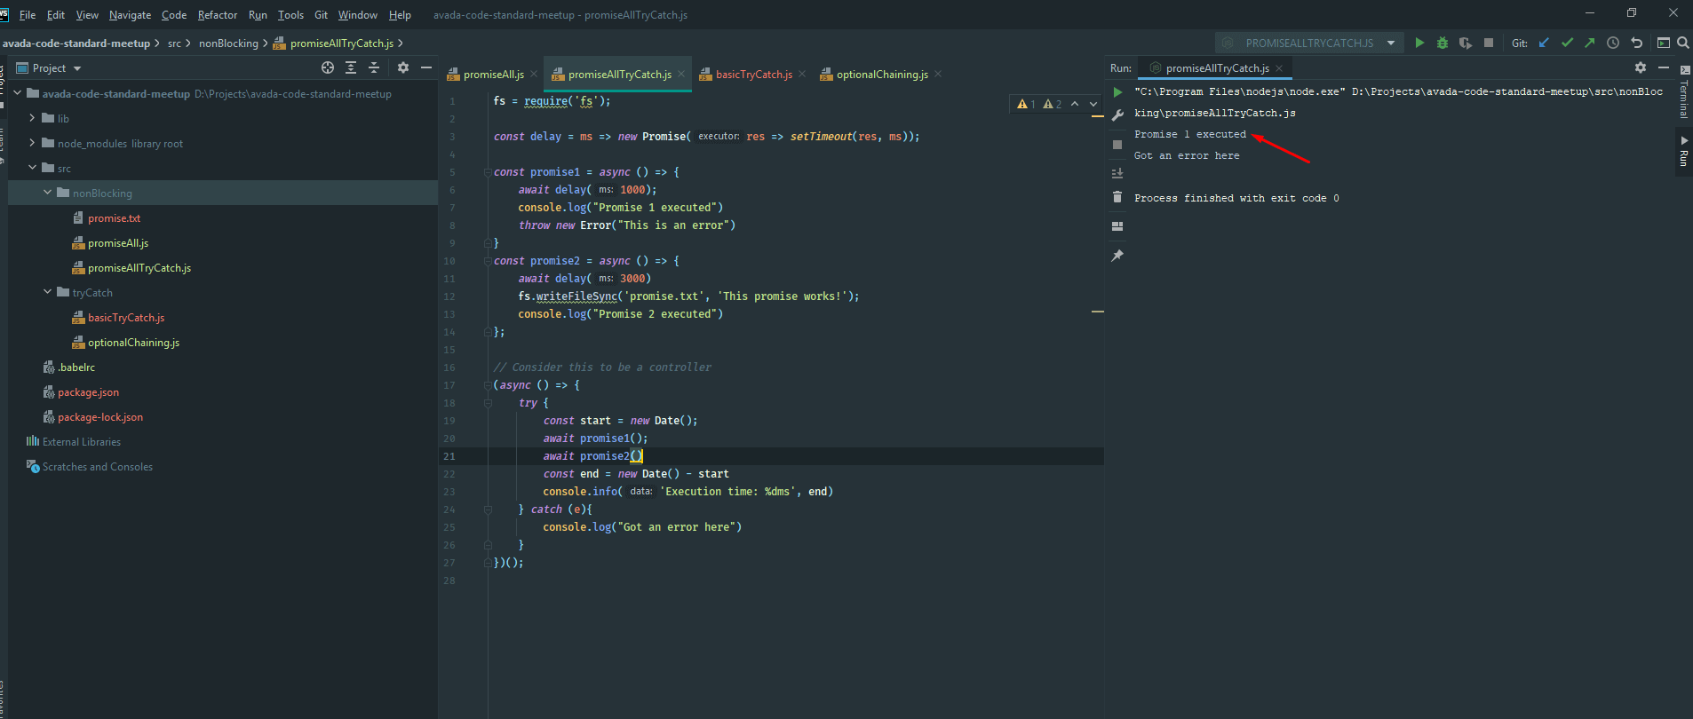Click "Promise 1 executed" in the console output
Viewport: 1693px width, 719px height.
tap(1190, 135)
